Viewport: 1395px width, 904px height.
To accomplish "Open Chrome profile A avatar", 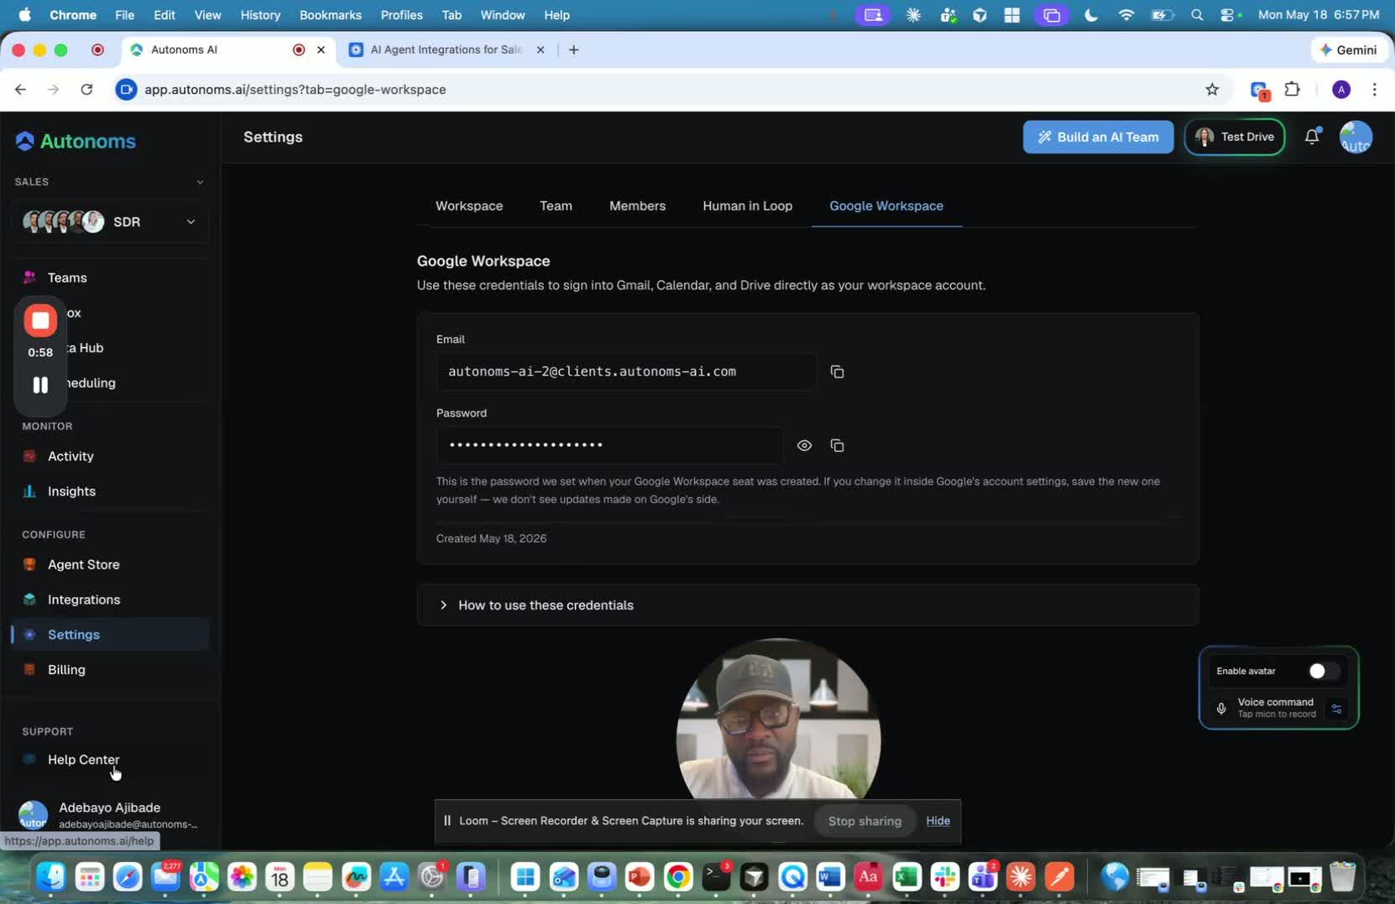I will coord(1341,89).
